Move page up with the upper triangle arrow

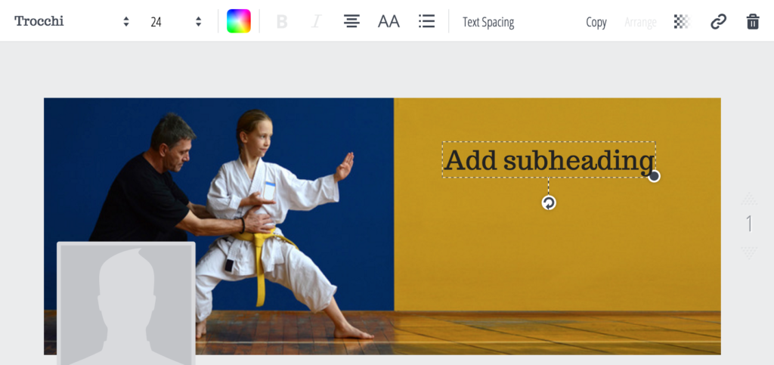[x=749, y=199]
